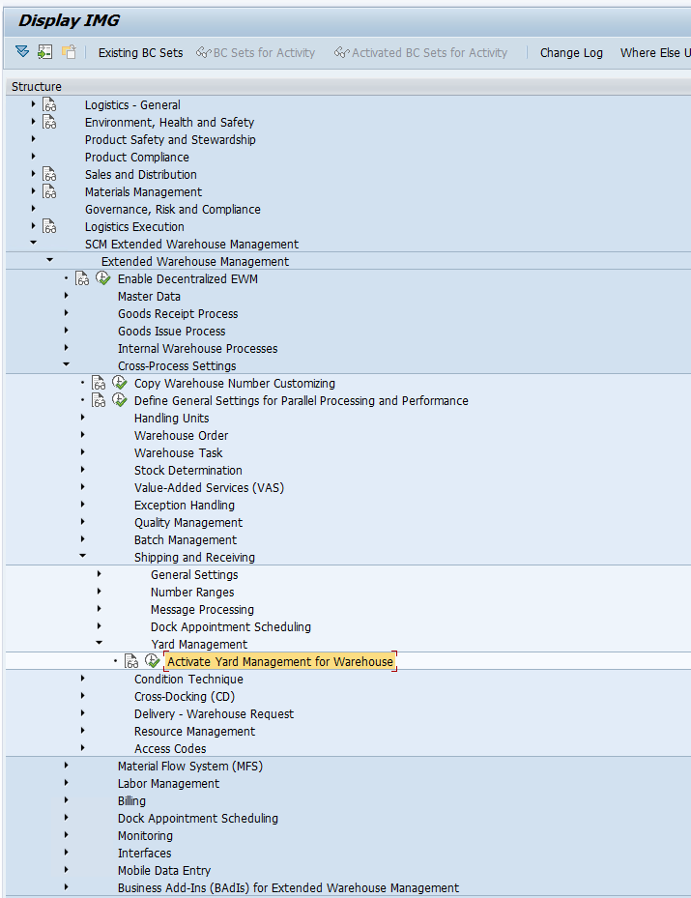Image resolution: width=691 pixels, height=898 pixels.
Task: Select the Access Codes entry
Action: (170, 748)
